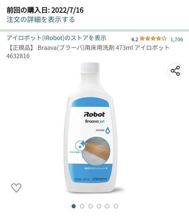
Task: Select the first image dot indicator
Action: click(74, 206)
